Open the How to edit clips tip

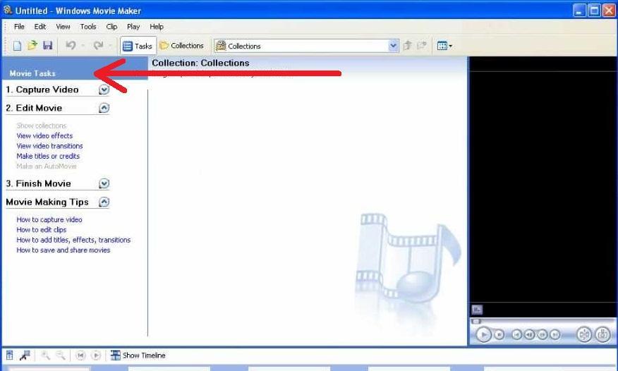(42, 230)
